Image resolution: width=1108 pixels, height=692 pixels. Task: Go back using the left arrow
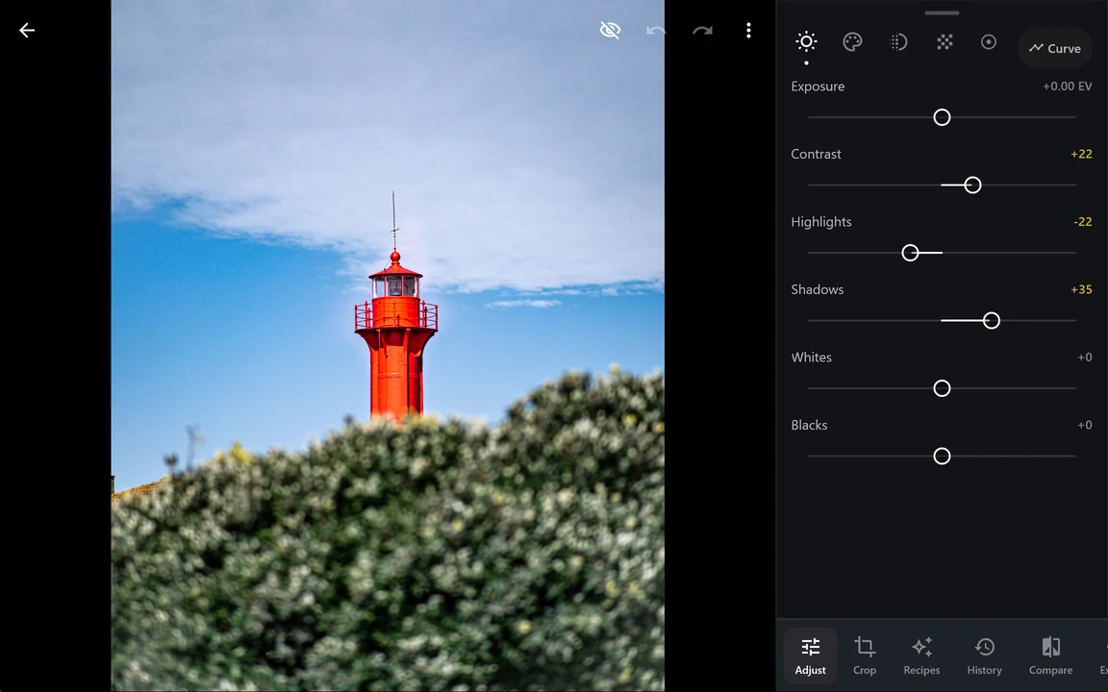click(27, 31)
